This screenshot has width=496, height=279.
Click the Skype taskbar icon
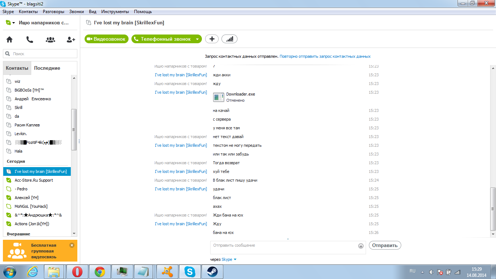pyautogui.click(x=190, y=271)
